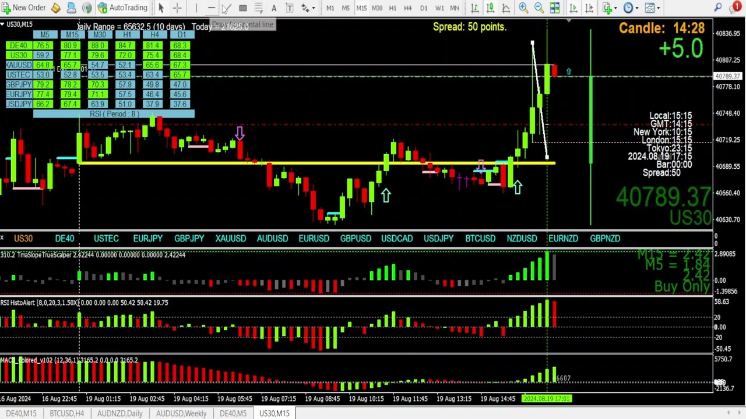Select the Fibonacci retracement tool
746x419 pixels.
click(x=258, y=8)
